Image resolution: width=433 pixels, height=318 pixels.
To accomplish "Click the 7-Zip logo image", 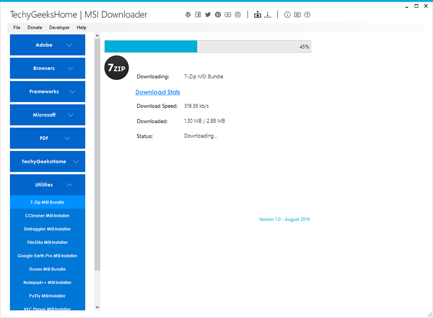I will coord(116,68).
